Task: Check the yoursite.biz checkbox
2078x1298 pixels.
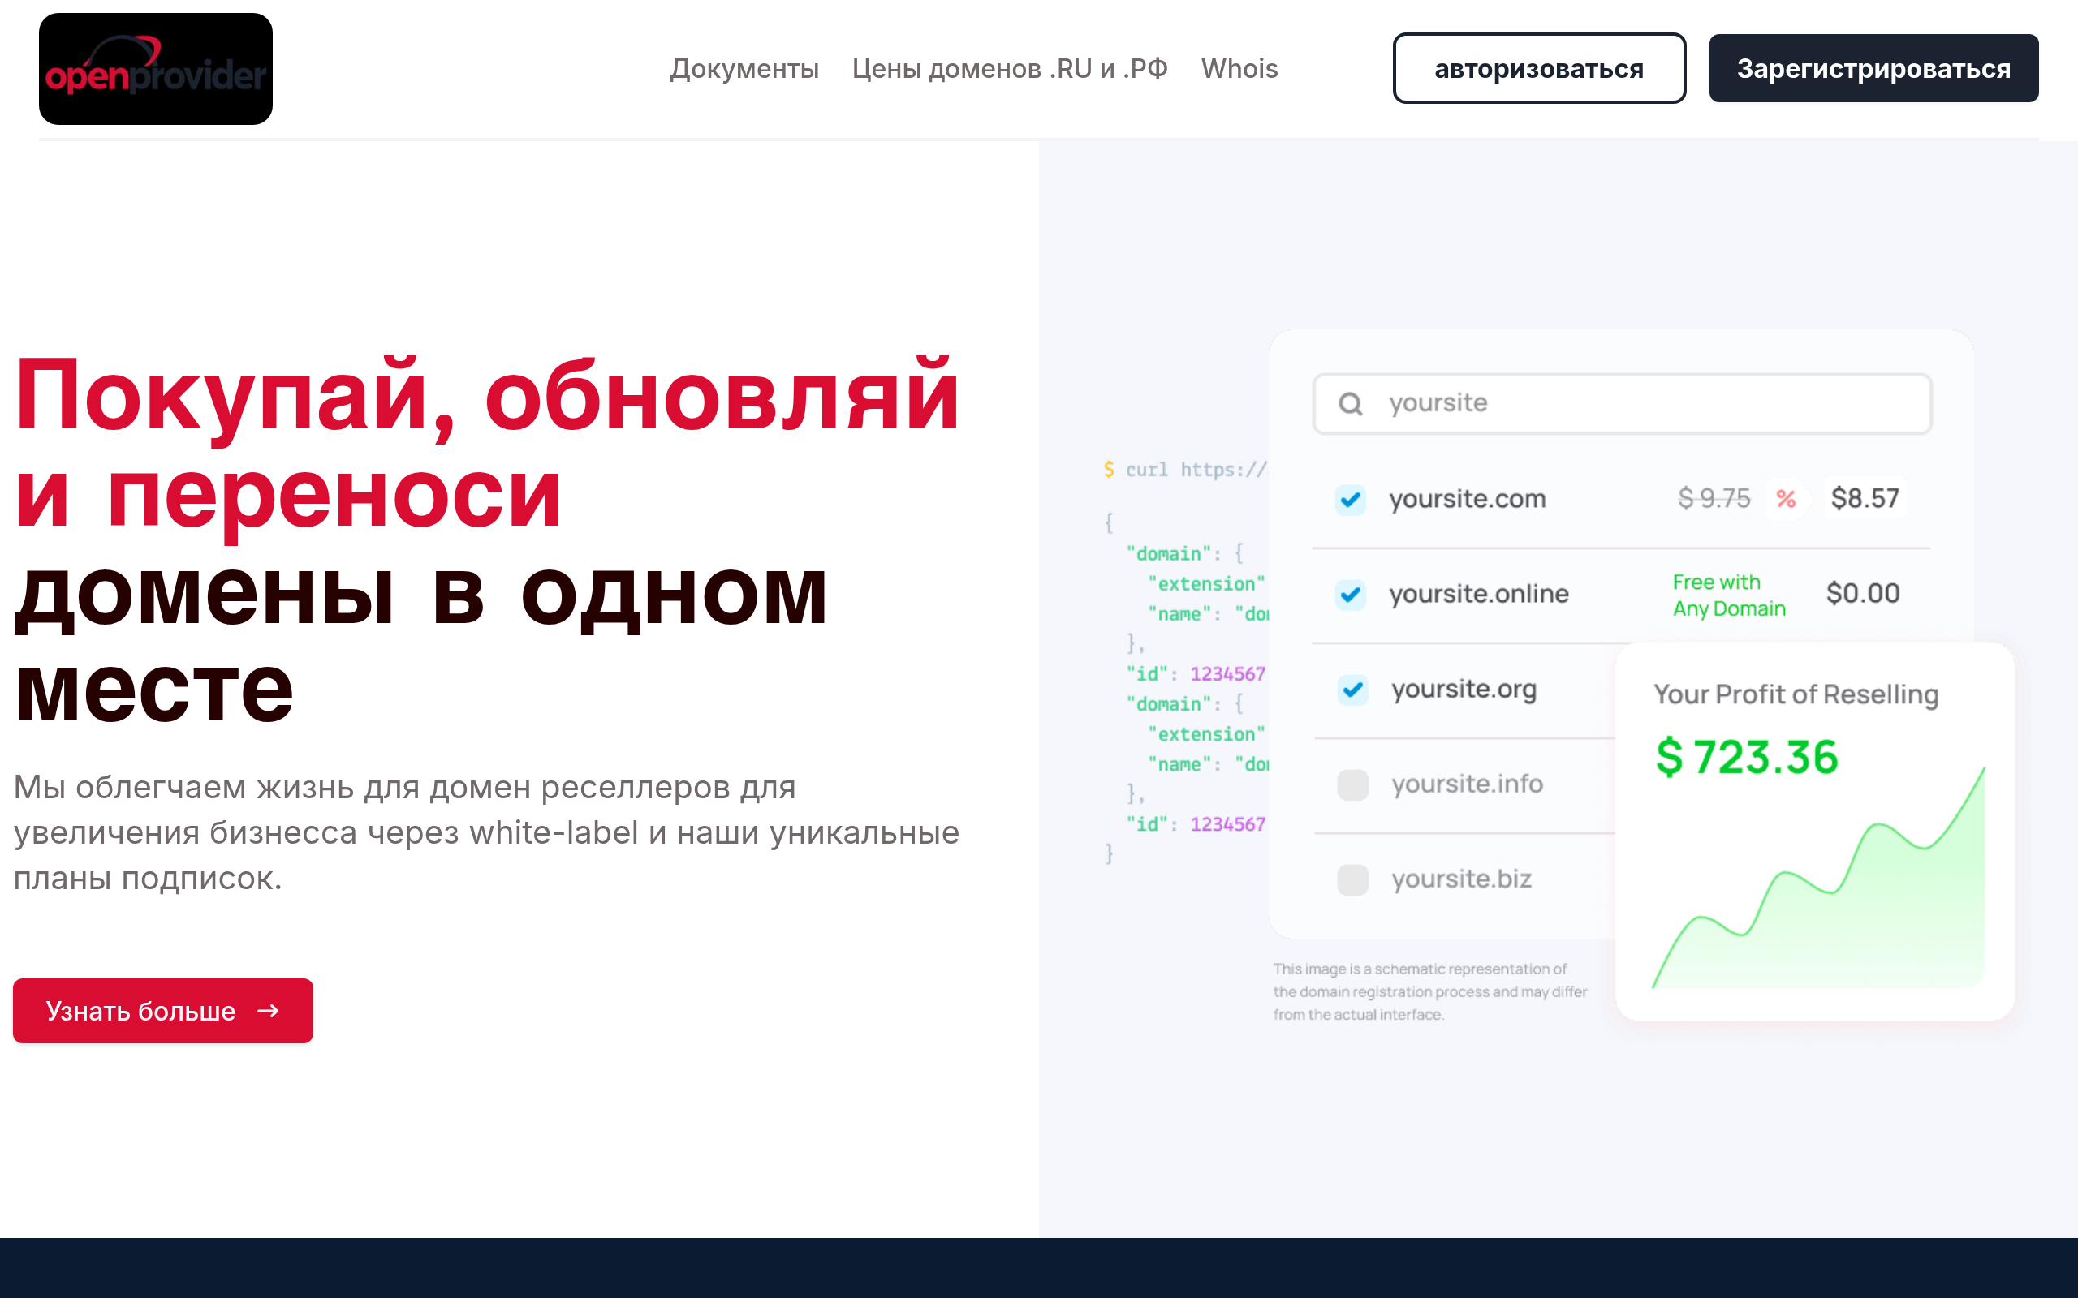Action: 1352,880
